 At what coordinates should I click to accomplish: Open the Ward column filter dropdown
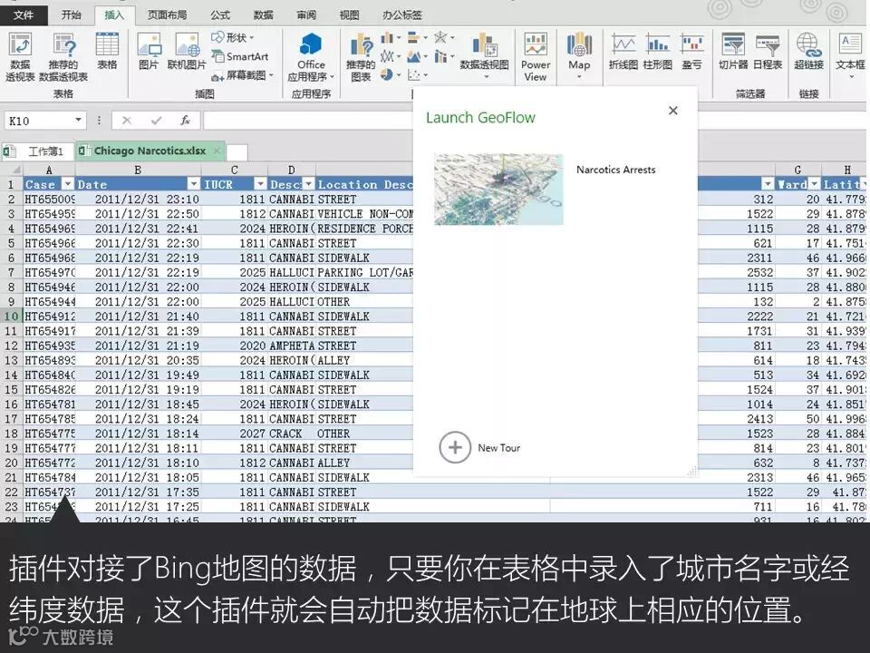(814, 184)
